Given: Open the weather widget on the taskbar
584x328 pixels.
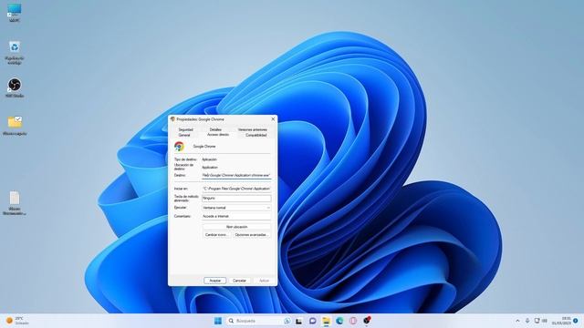Looking at the screenshot, I should (x=17, y=321).
